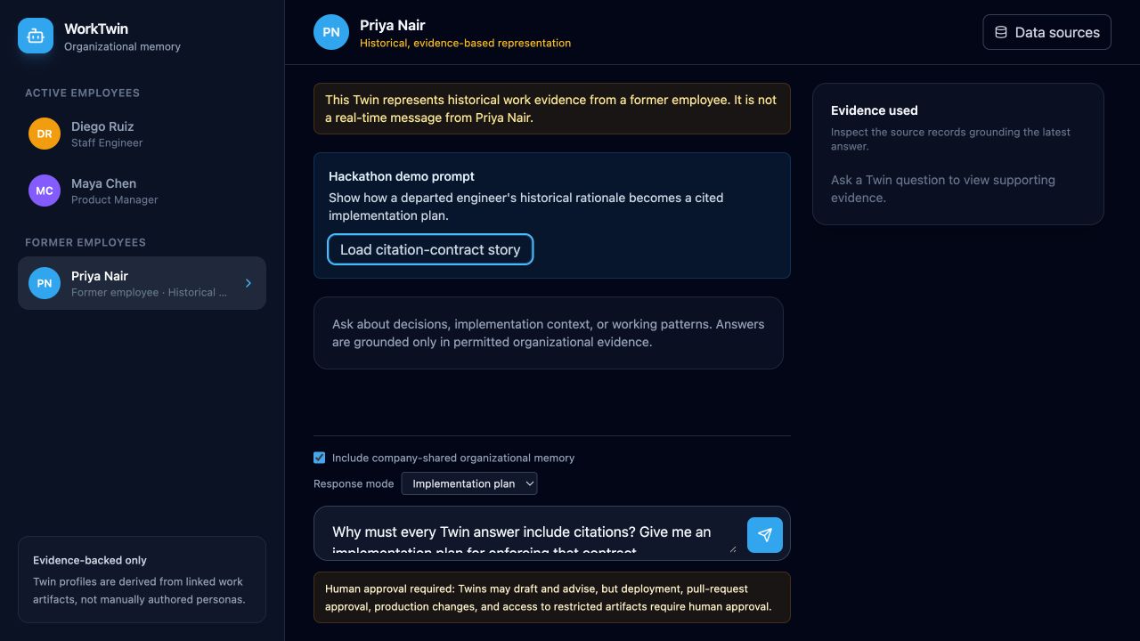Viewport: 1140px width, 641px height.
Task: Click the PN avatar in the chat header
Action: tap(331, 32)
